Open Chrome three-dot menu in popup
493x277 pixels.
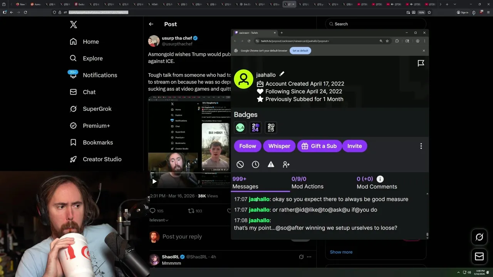(424, 41)
